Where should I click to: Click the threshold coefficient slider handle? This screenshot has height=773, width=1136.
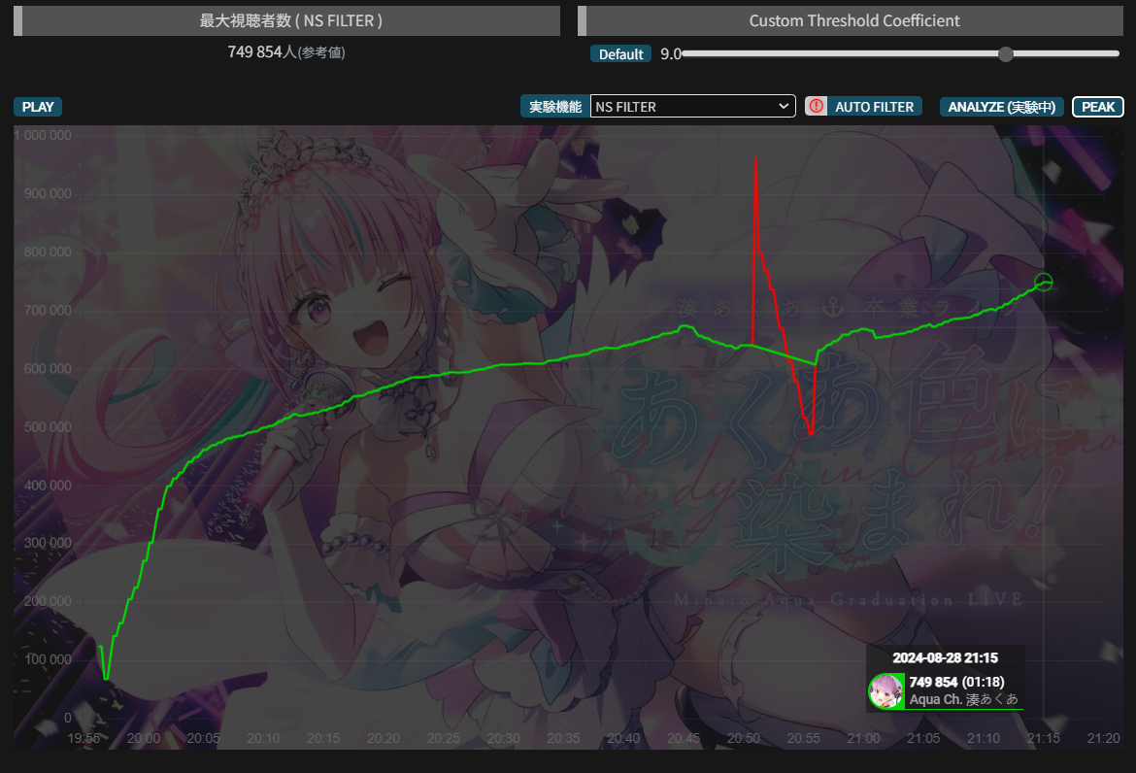[x=1006, y=53]
